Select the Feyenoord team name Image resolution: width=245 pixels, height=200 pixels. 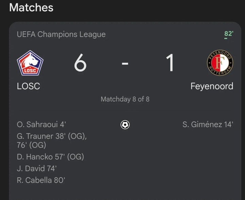click(212, 86)
